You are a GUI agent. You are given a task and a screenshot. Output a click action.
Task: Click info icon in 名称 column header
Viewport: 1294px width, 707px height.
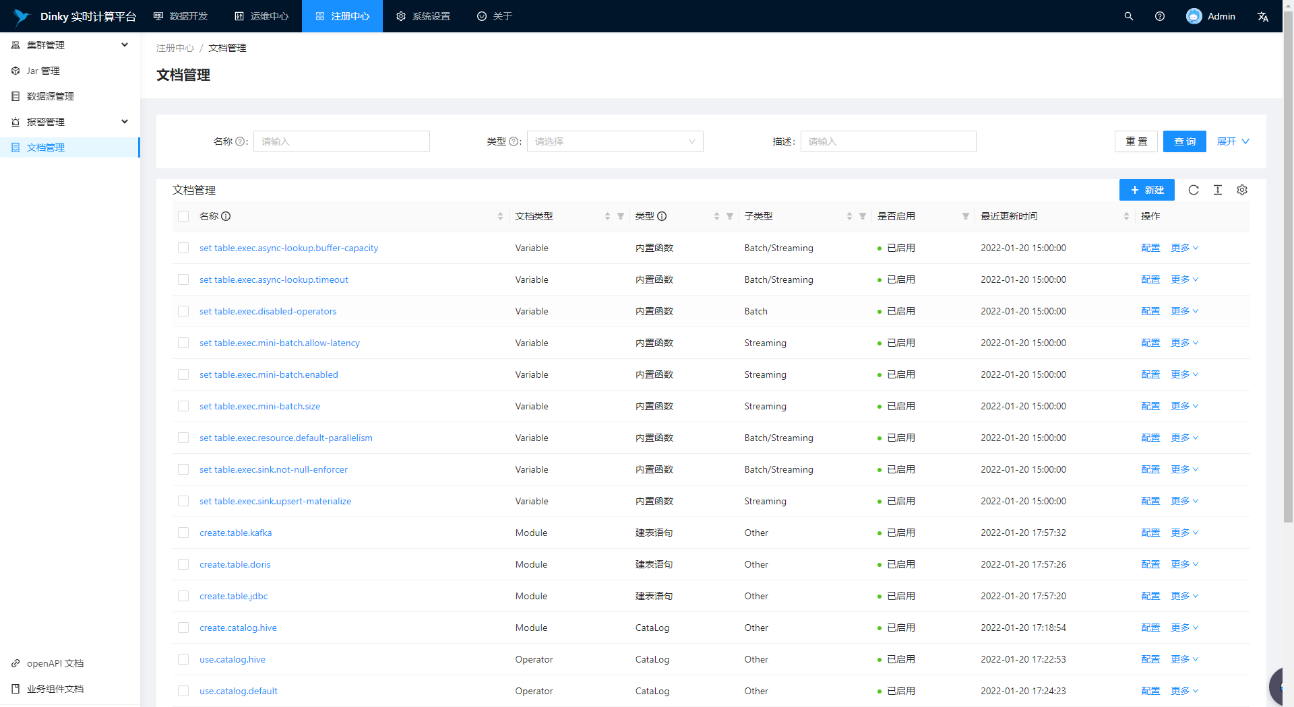(226, 216)
